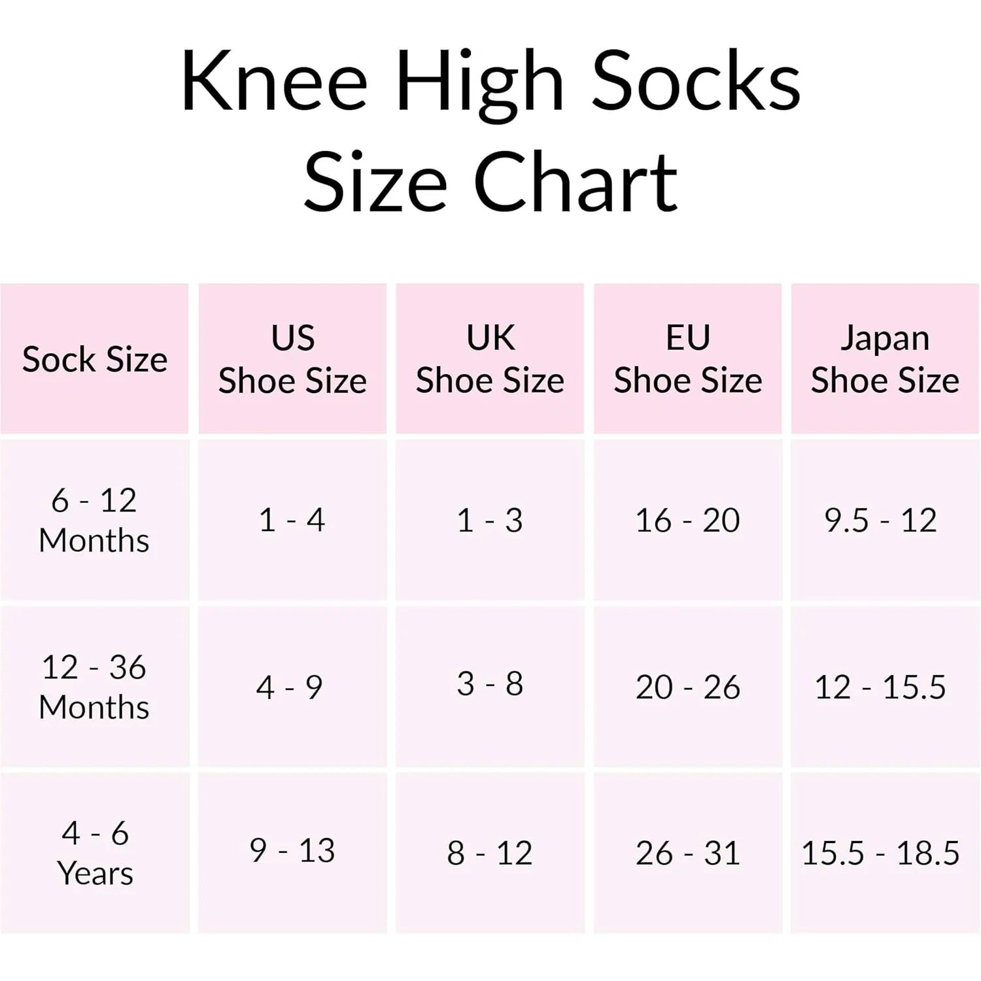Click the Japan Shoe Size header
This screenshot has width=981, height=981.
(885, 359)
